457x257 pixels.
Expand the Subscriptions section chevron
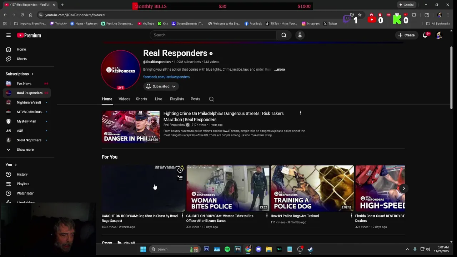pos(32,74)
